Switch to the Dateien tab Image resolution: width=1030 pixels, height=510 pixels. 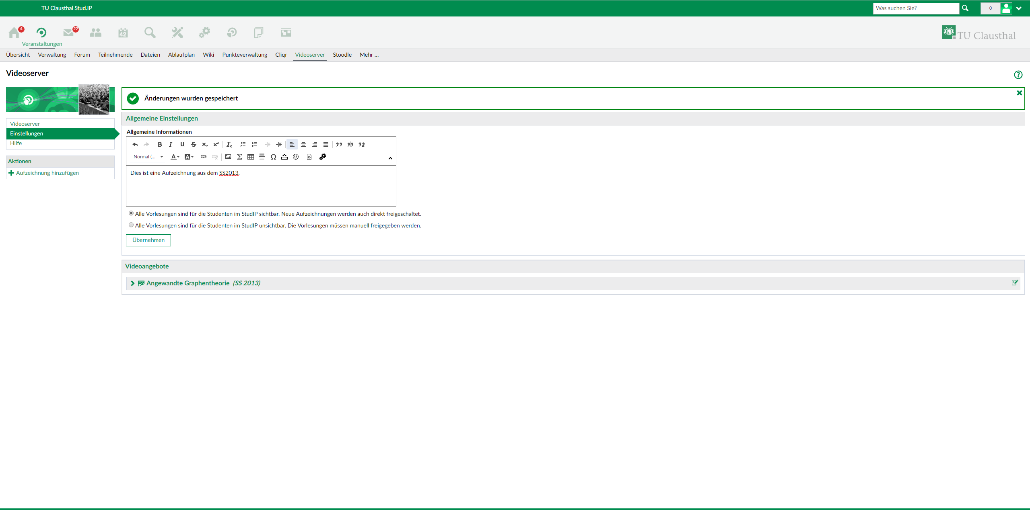(150, 55)
